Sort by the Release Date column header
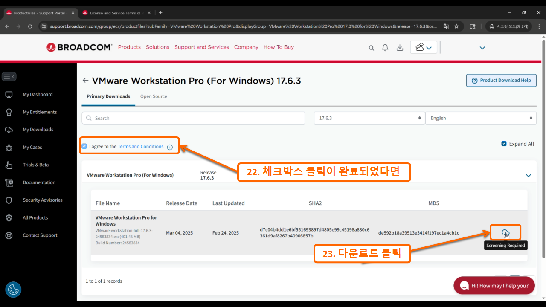 [x=182, y=203]
